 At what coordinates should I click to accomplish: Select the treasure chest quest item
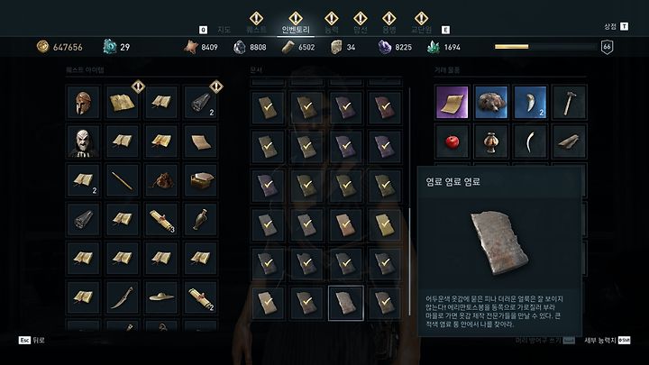[201, 181]
